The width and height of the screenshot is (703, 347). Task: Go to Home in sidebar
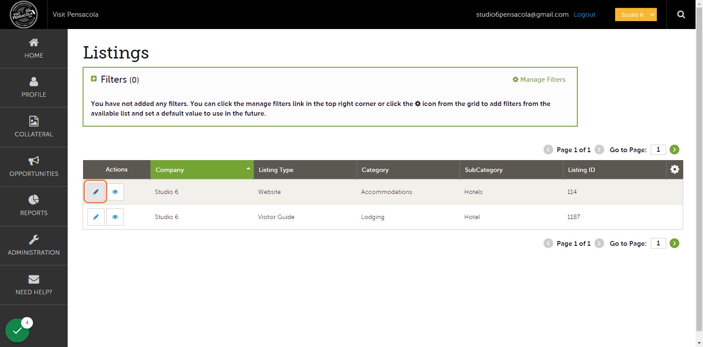[x=34, y=48]
